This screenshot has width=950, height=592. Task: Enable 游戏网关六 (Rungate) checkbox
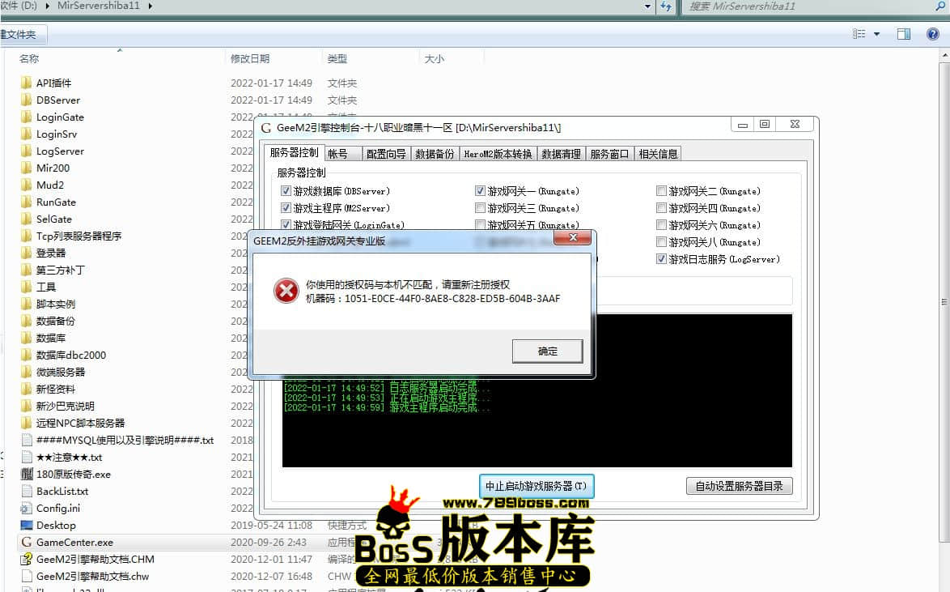tap(662, 225)
